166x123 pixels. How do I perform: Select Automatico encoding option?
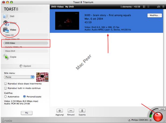[x=5, y=97]
